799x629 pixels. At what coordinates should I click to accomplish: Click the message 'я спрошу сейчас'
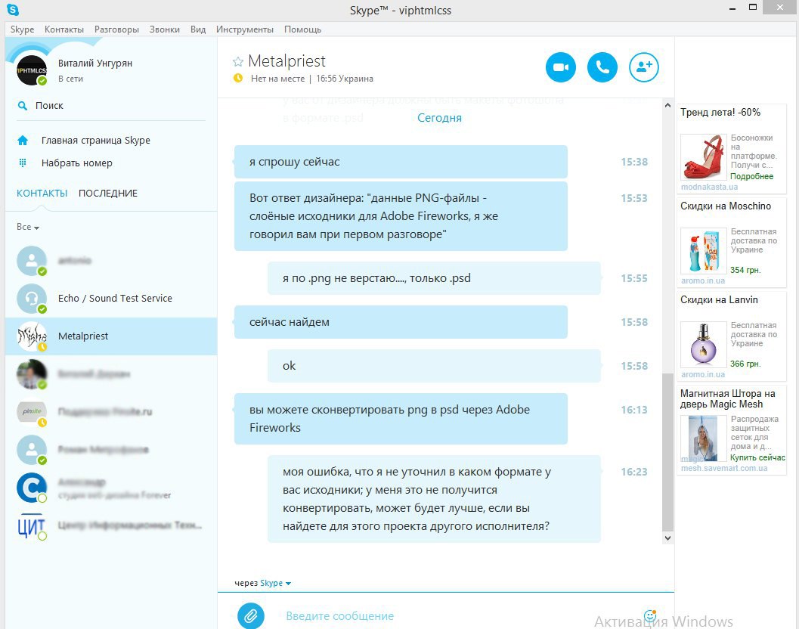pyautogui.click(x=401, y=162)
